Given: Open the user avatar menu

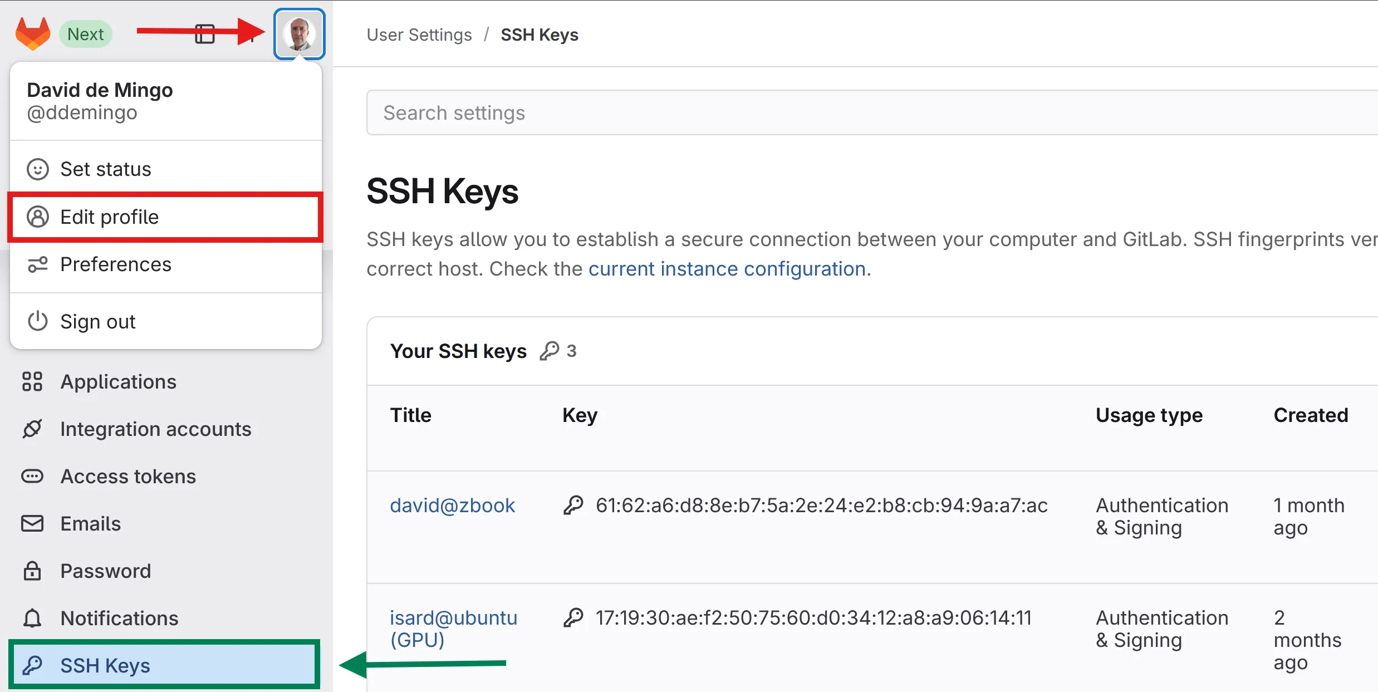Looking at the screenshot, I should pos(299,34).
